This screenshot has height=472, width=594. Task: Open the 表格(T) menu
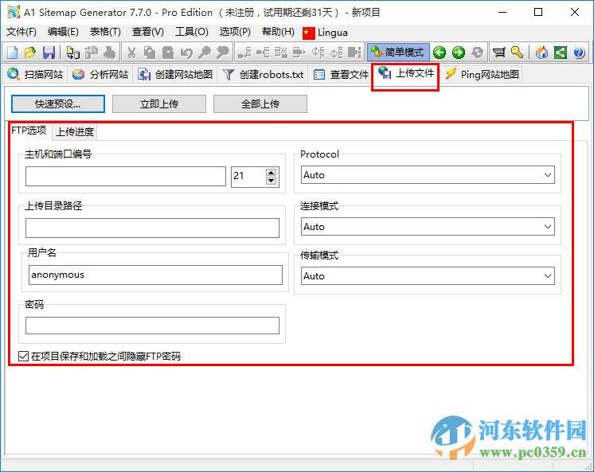tap(105, 32)
